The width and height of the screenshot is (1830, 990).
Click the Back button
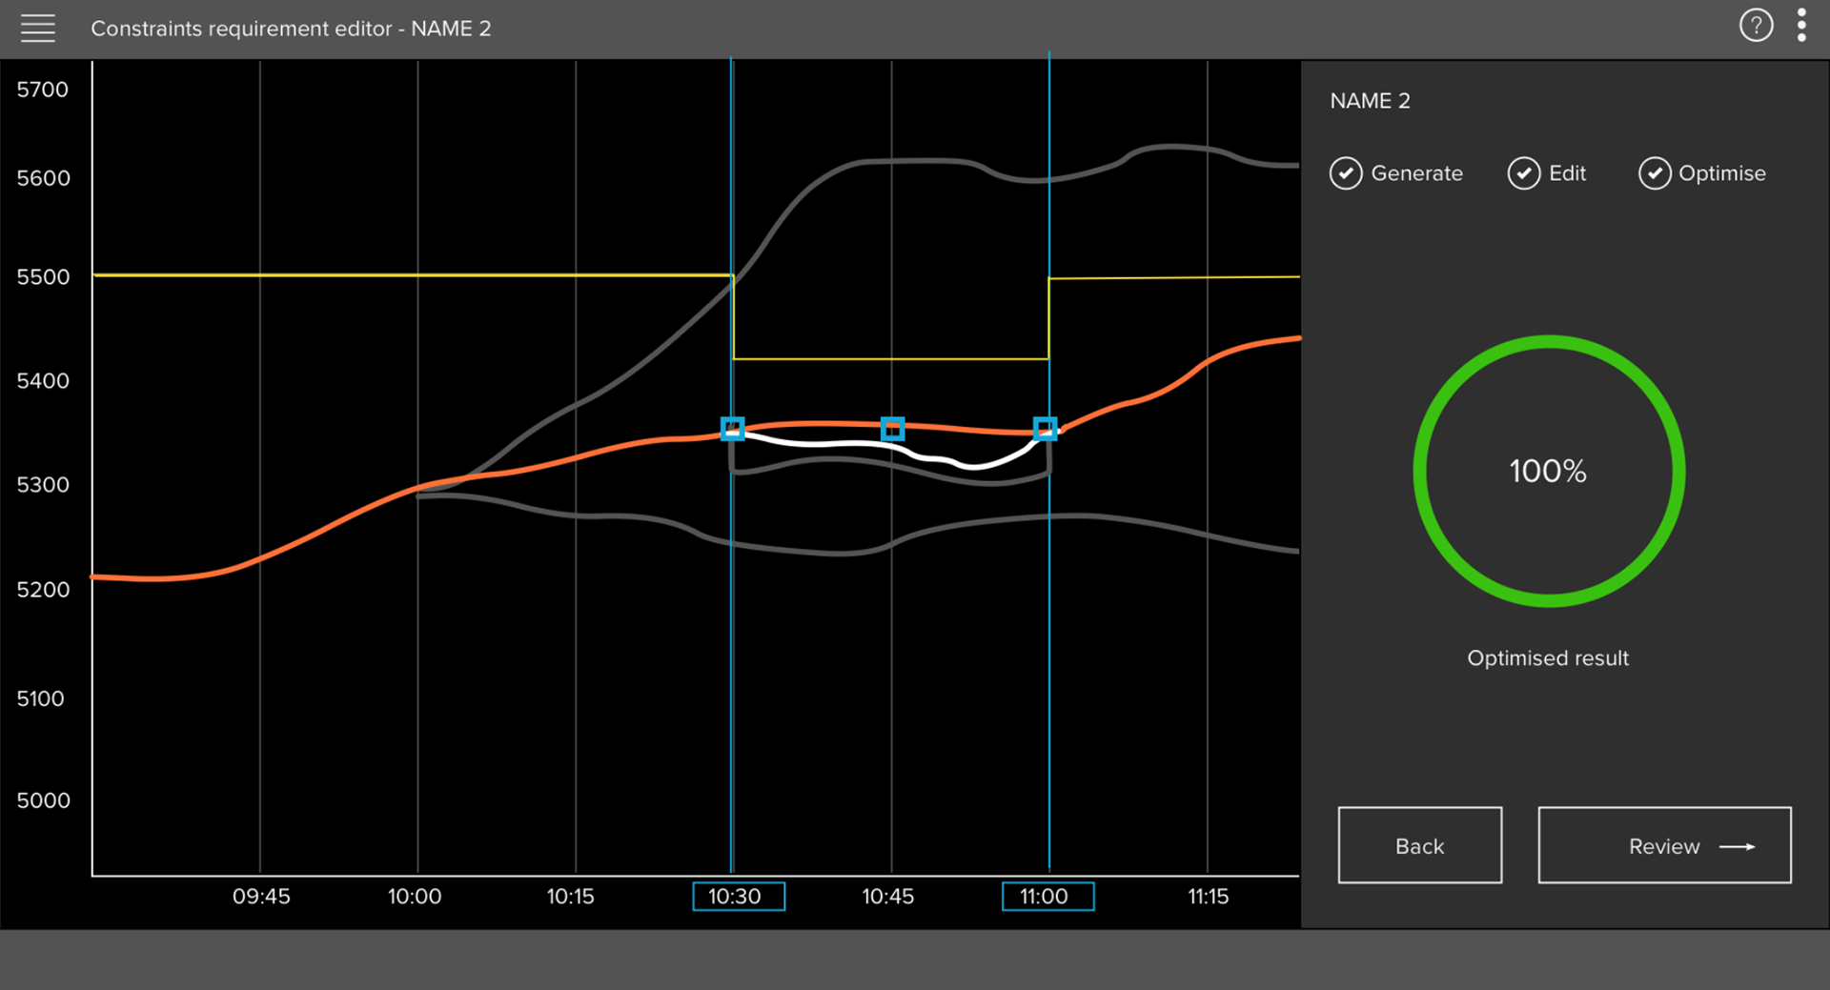(1419, 845)
